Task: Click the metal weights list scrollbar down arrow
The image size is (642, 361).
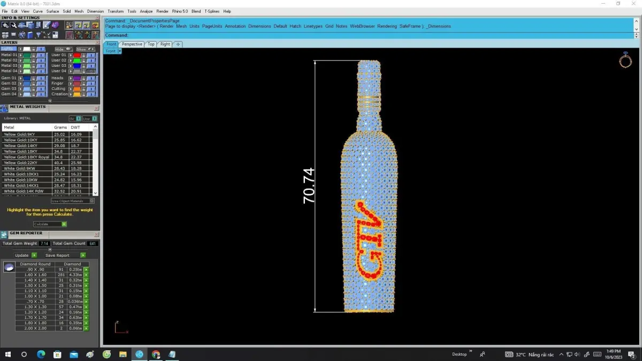Action: tap(96, 193)
